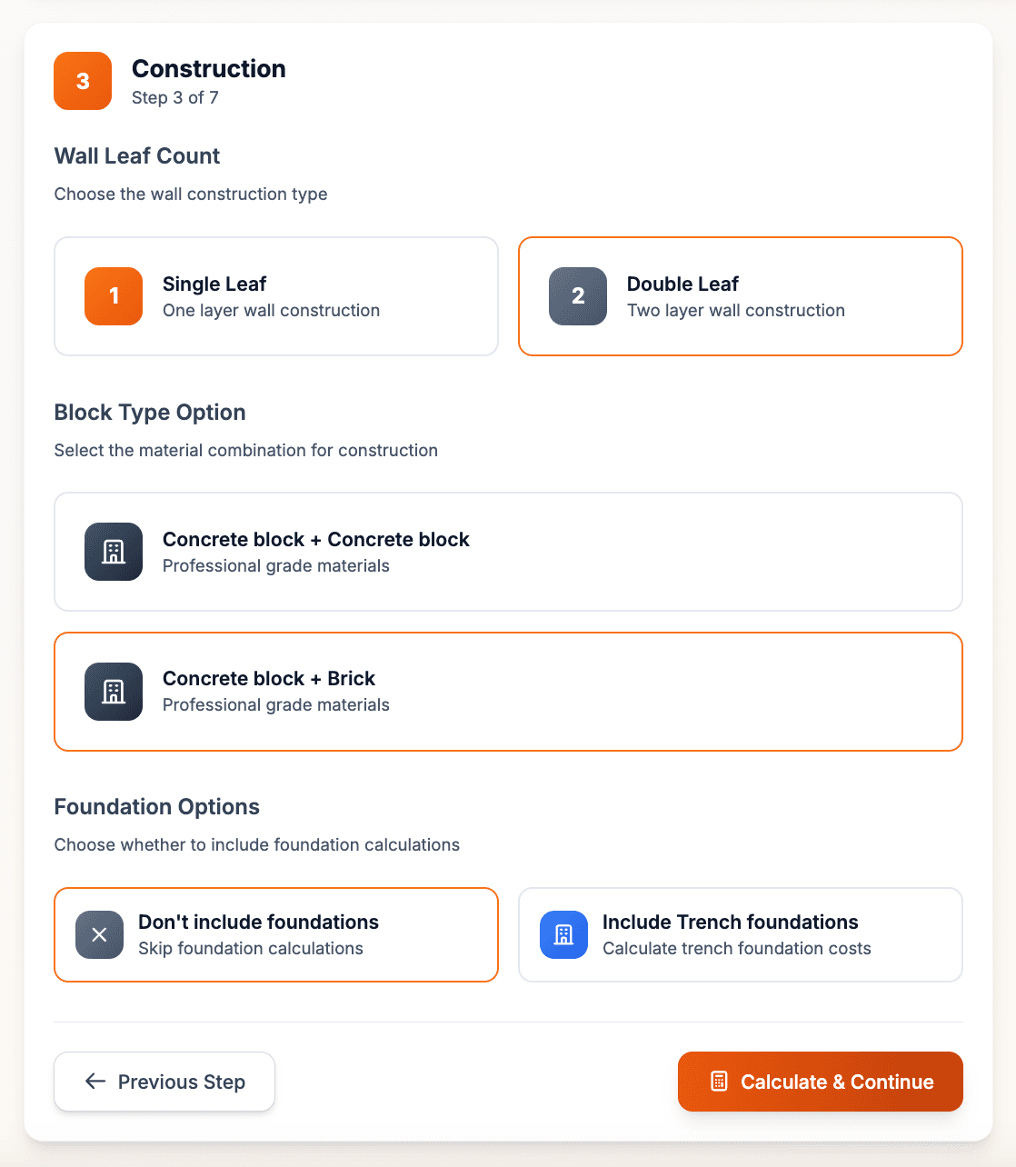This screenshot has width=1016, height=1167.
Task: Select Include Trench foundations option
Action: tap(740, 934)
